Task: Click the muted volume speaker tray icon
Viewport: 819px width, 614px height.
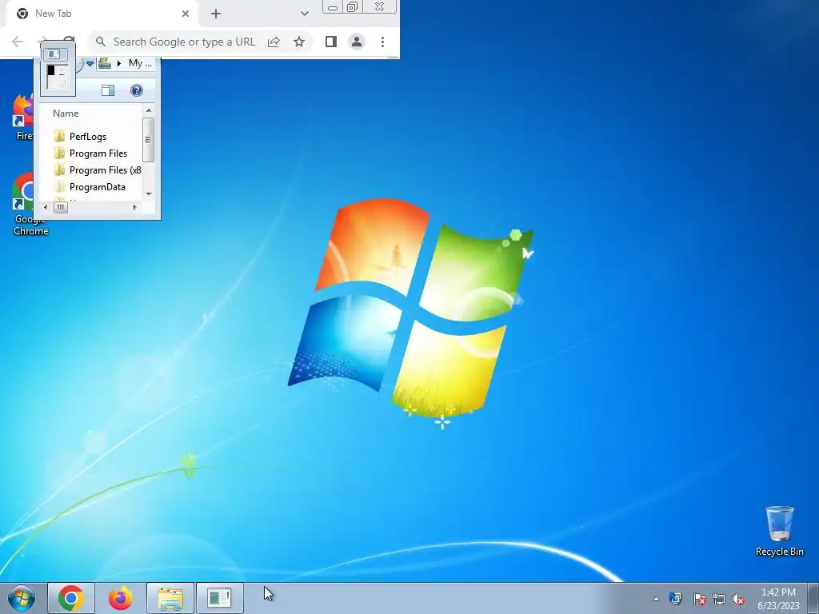Action: coord(738,599)
